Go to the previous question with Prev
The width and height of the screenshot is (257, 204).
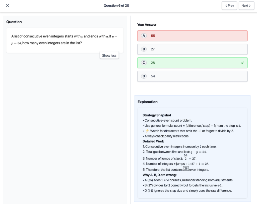(x=229, y=6)
